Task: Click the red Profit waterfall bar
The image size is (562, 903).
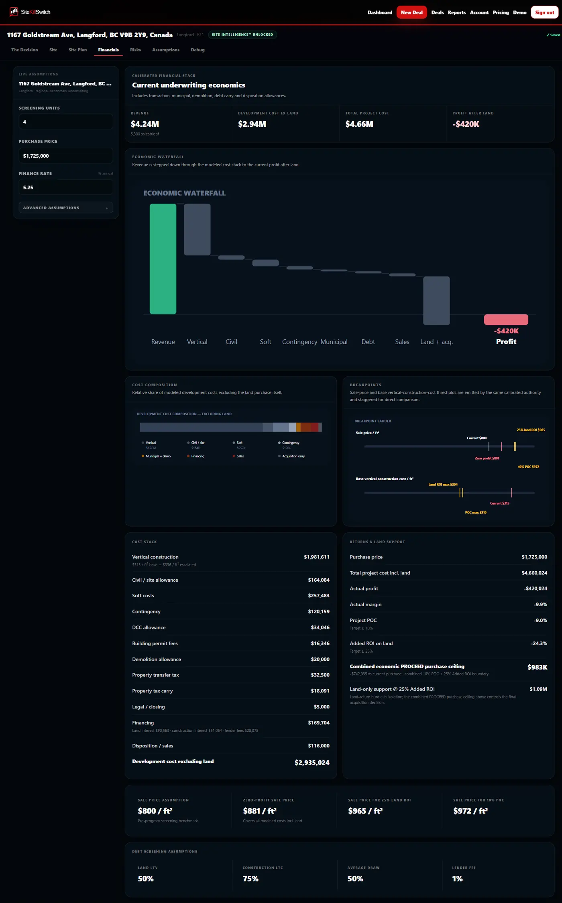Action: click(x=506, y=319)
